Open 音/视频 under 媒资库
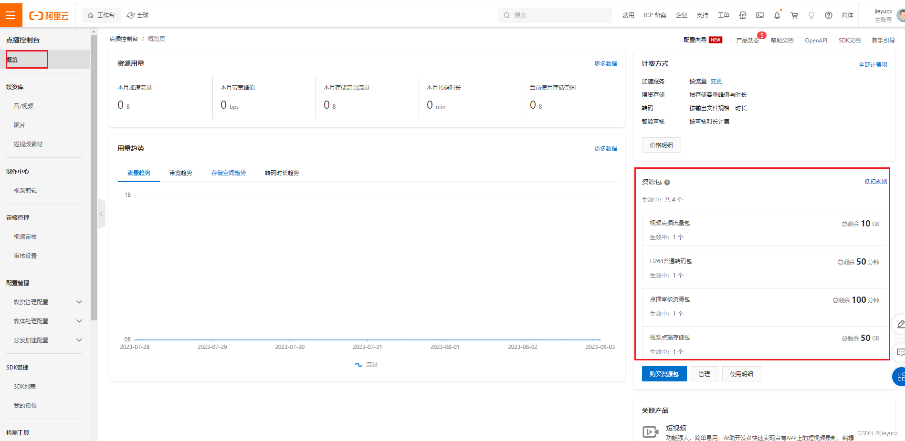 click(24, 106)
